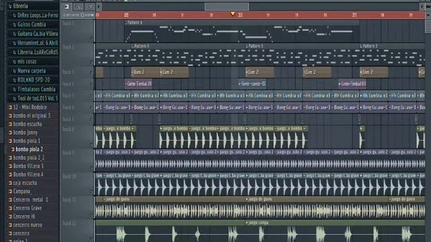Toggle the mute dot on Track 8
This screenshot has width=431, height=242.
click(91, 144)
